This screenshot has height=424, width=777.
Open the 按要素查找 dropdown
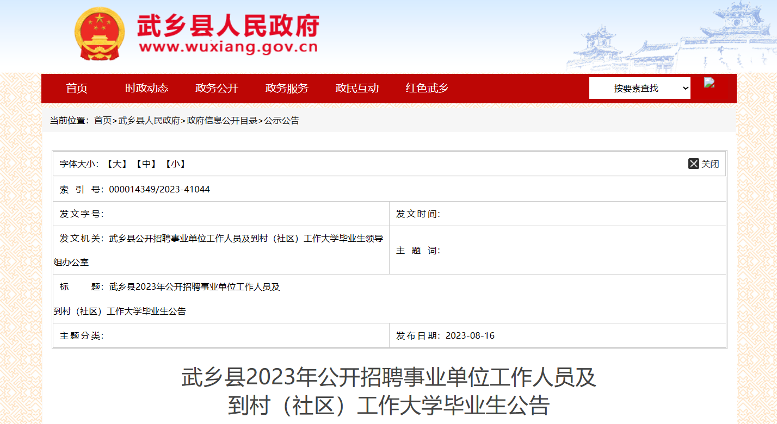point(640,88)
